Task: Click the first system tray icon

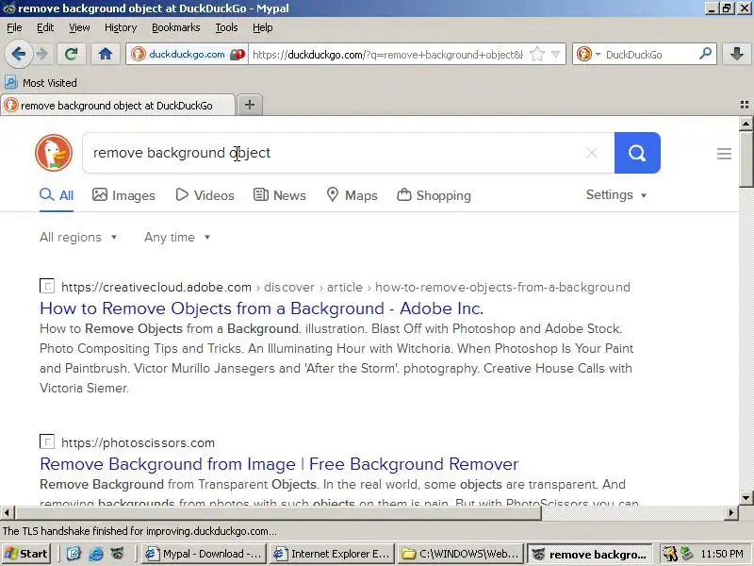Action: point(669,554)
